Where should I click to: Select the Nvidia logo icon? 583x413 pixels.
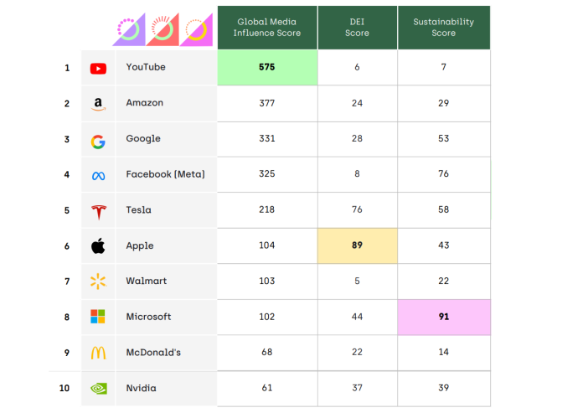pyautogui.click(x=98, y=388)
